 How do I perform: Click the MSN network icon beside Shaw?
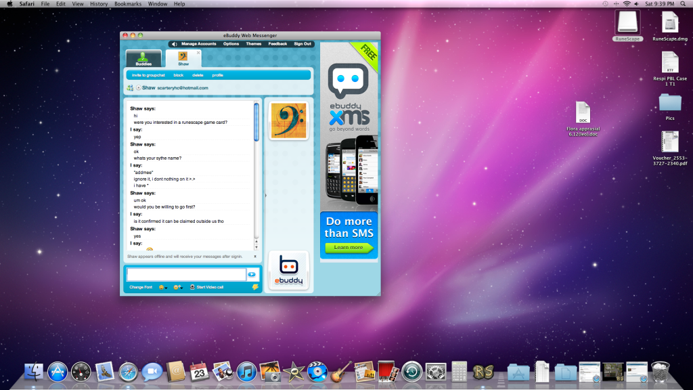click(x=130, y=88)
